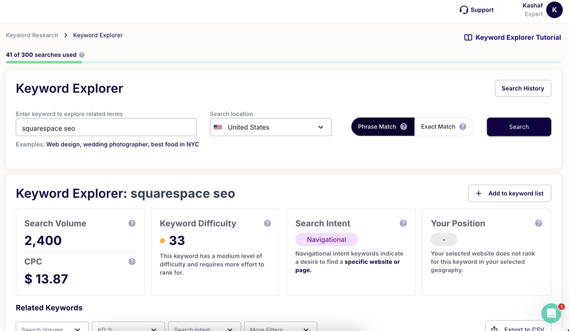Expand the Search Volume filter dropdown
Screen dimensions: 569x331
[x=52, y=326]
